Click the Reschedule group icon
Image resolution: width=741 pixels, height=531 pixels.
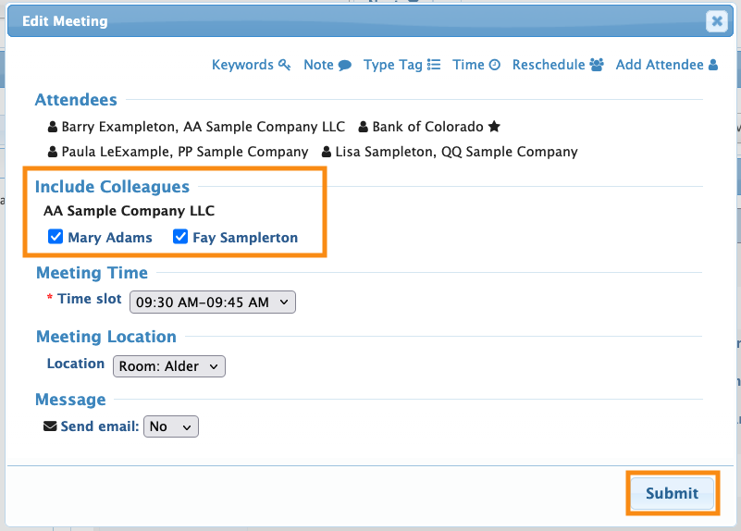tap(597, 65)
